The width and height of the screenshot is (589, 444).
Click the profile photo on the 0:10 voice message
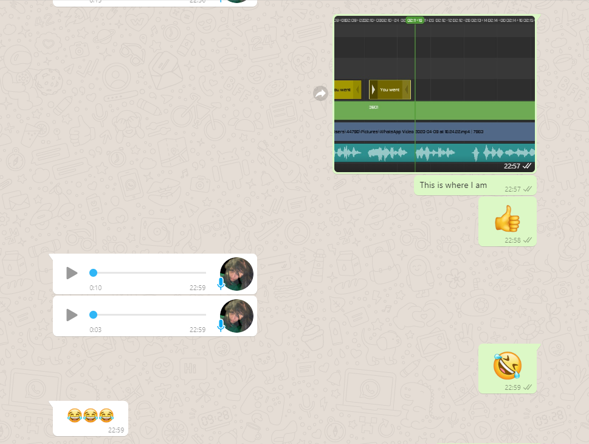[x=236, y=274]
